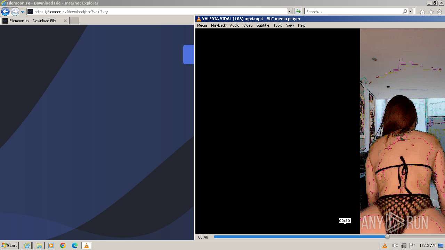Click the blue button on Filemoon page
Image resolution: width=445 pixels, height=250 pixels.
click(x=188, y=55)
